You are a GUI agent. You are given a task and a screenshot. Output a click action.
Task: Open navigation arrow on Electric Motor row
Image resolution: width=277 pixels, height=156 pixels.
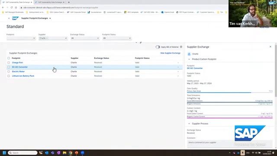pos(178,71)
